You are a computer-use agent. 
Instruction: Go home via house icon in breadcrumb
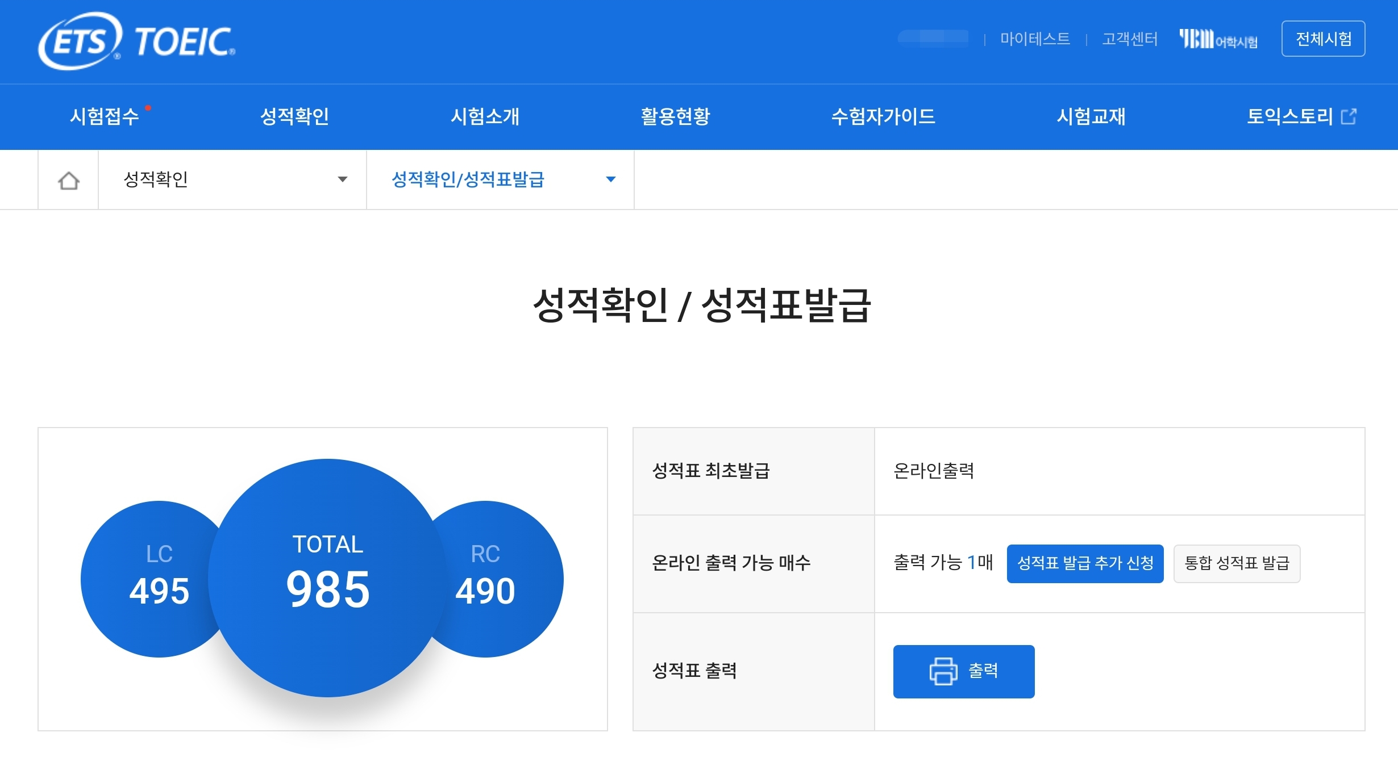pos(68,181)
